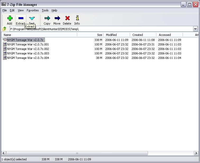Click icon of the .001 split file
Screen dimensions: 200x163
(5, 44)
